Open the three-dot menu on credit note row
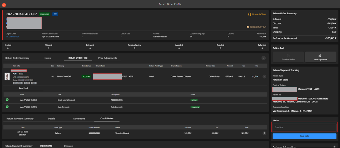The height and width of the screenshot is (148, 340). click(264, 133)
